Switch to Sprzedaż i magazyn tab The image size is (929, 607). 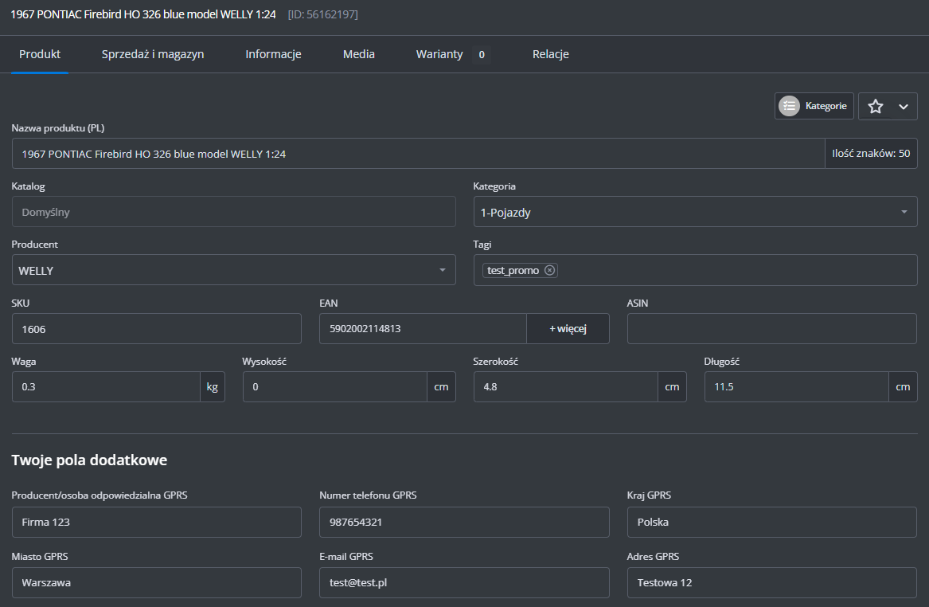(153, 54)
